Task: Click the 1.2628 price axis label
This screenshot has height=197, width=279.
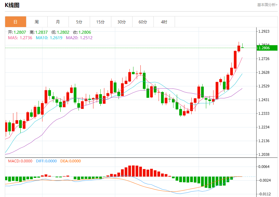Action: pyautogui.click(x=264, y=72)
